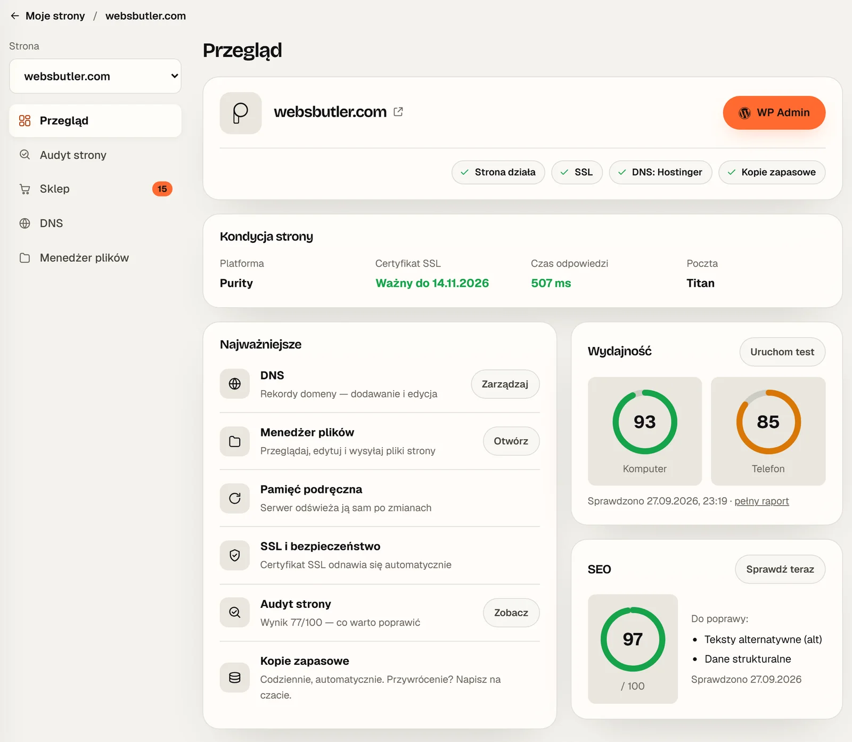852x742 pixels.
Task: Click the DNS: Hostinger status chip
Action: coord(660,172)
